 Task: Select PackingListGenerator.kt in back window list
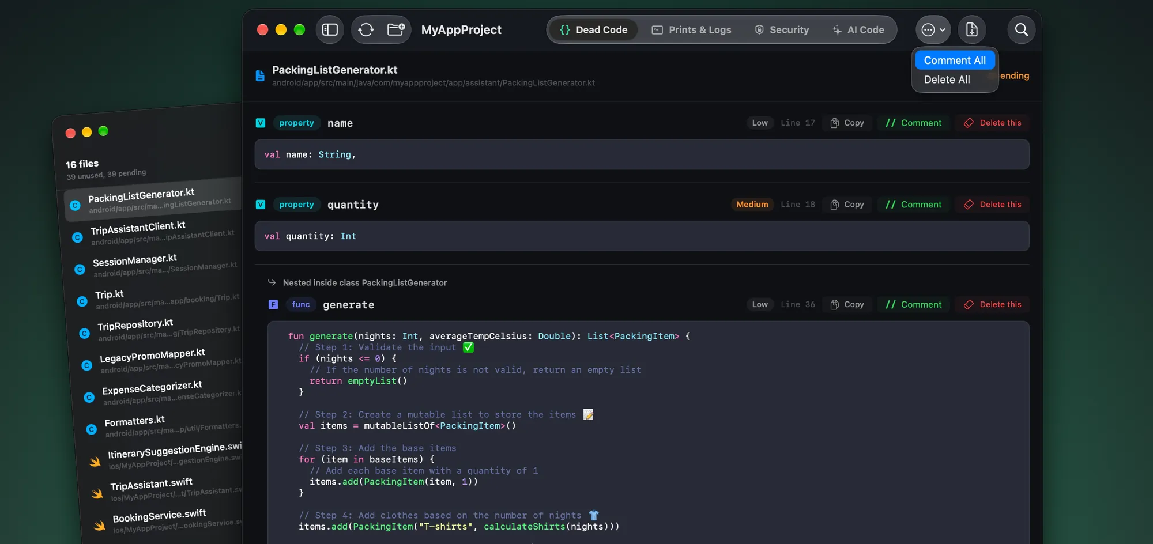coord(153,201)
